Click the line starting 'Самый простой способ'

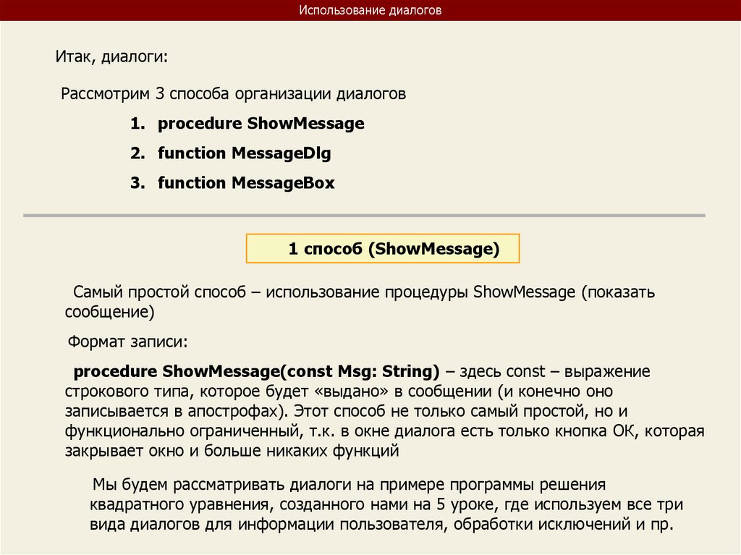(x=364, y=292)
